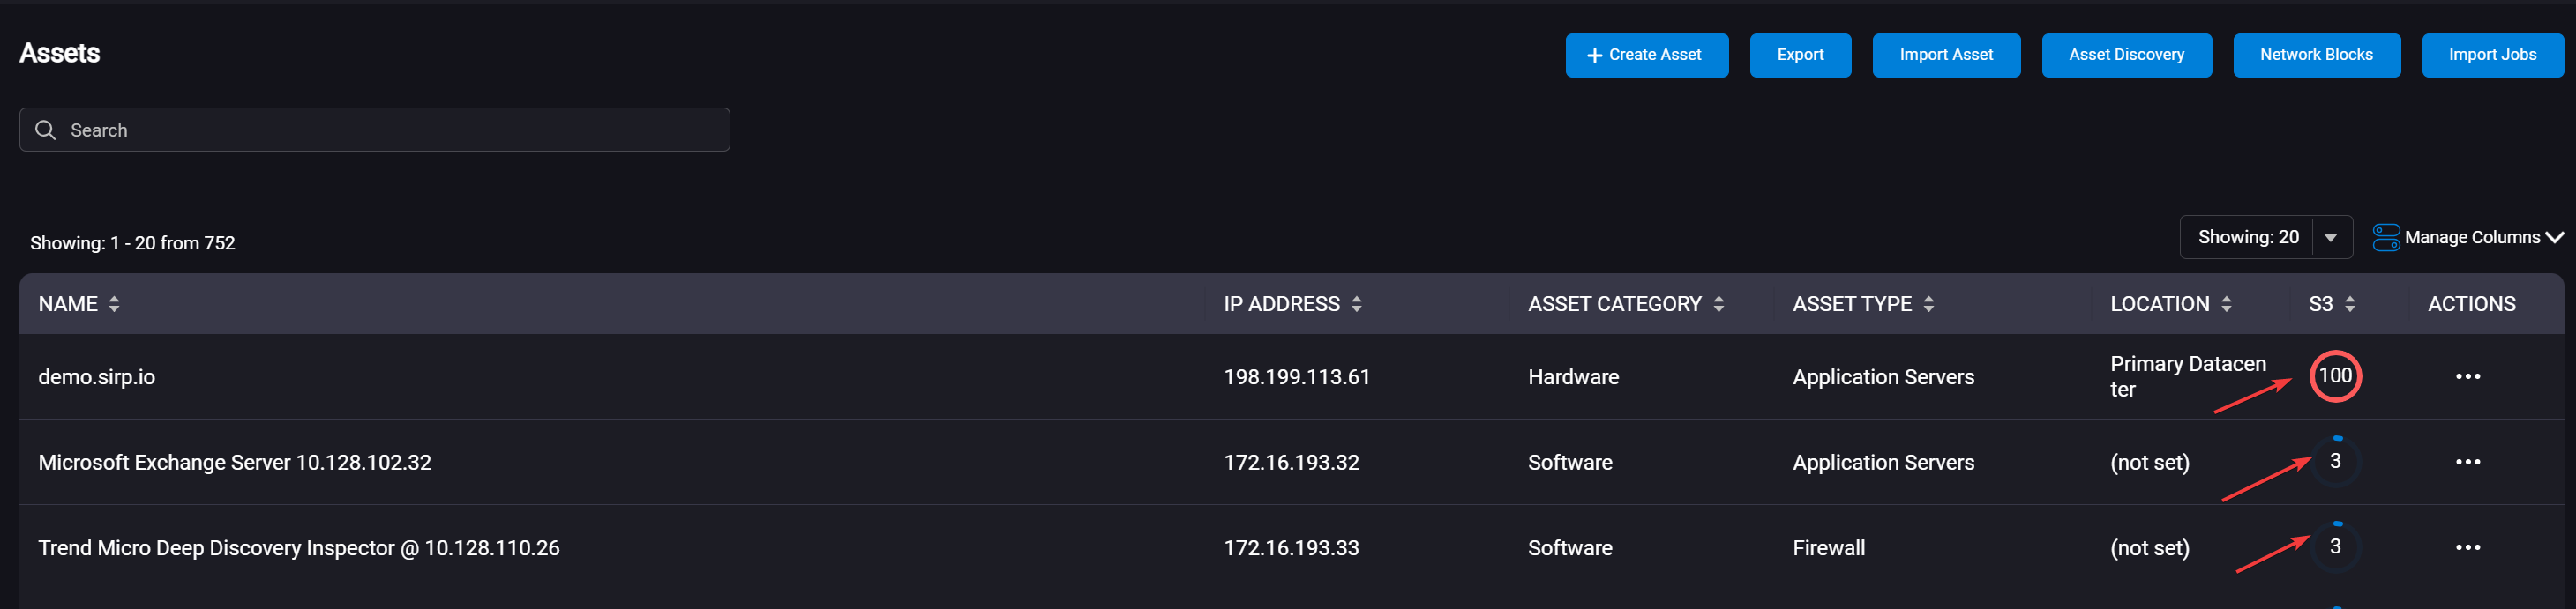Image resolution: width=2576 pixels, height=609 pixels.
Task: Click Hardware category for demo.sirp.io
Action: [1572, 377]
